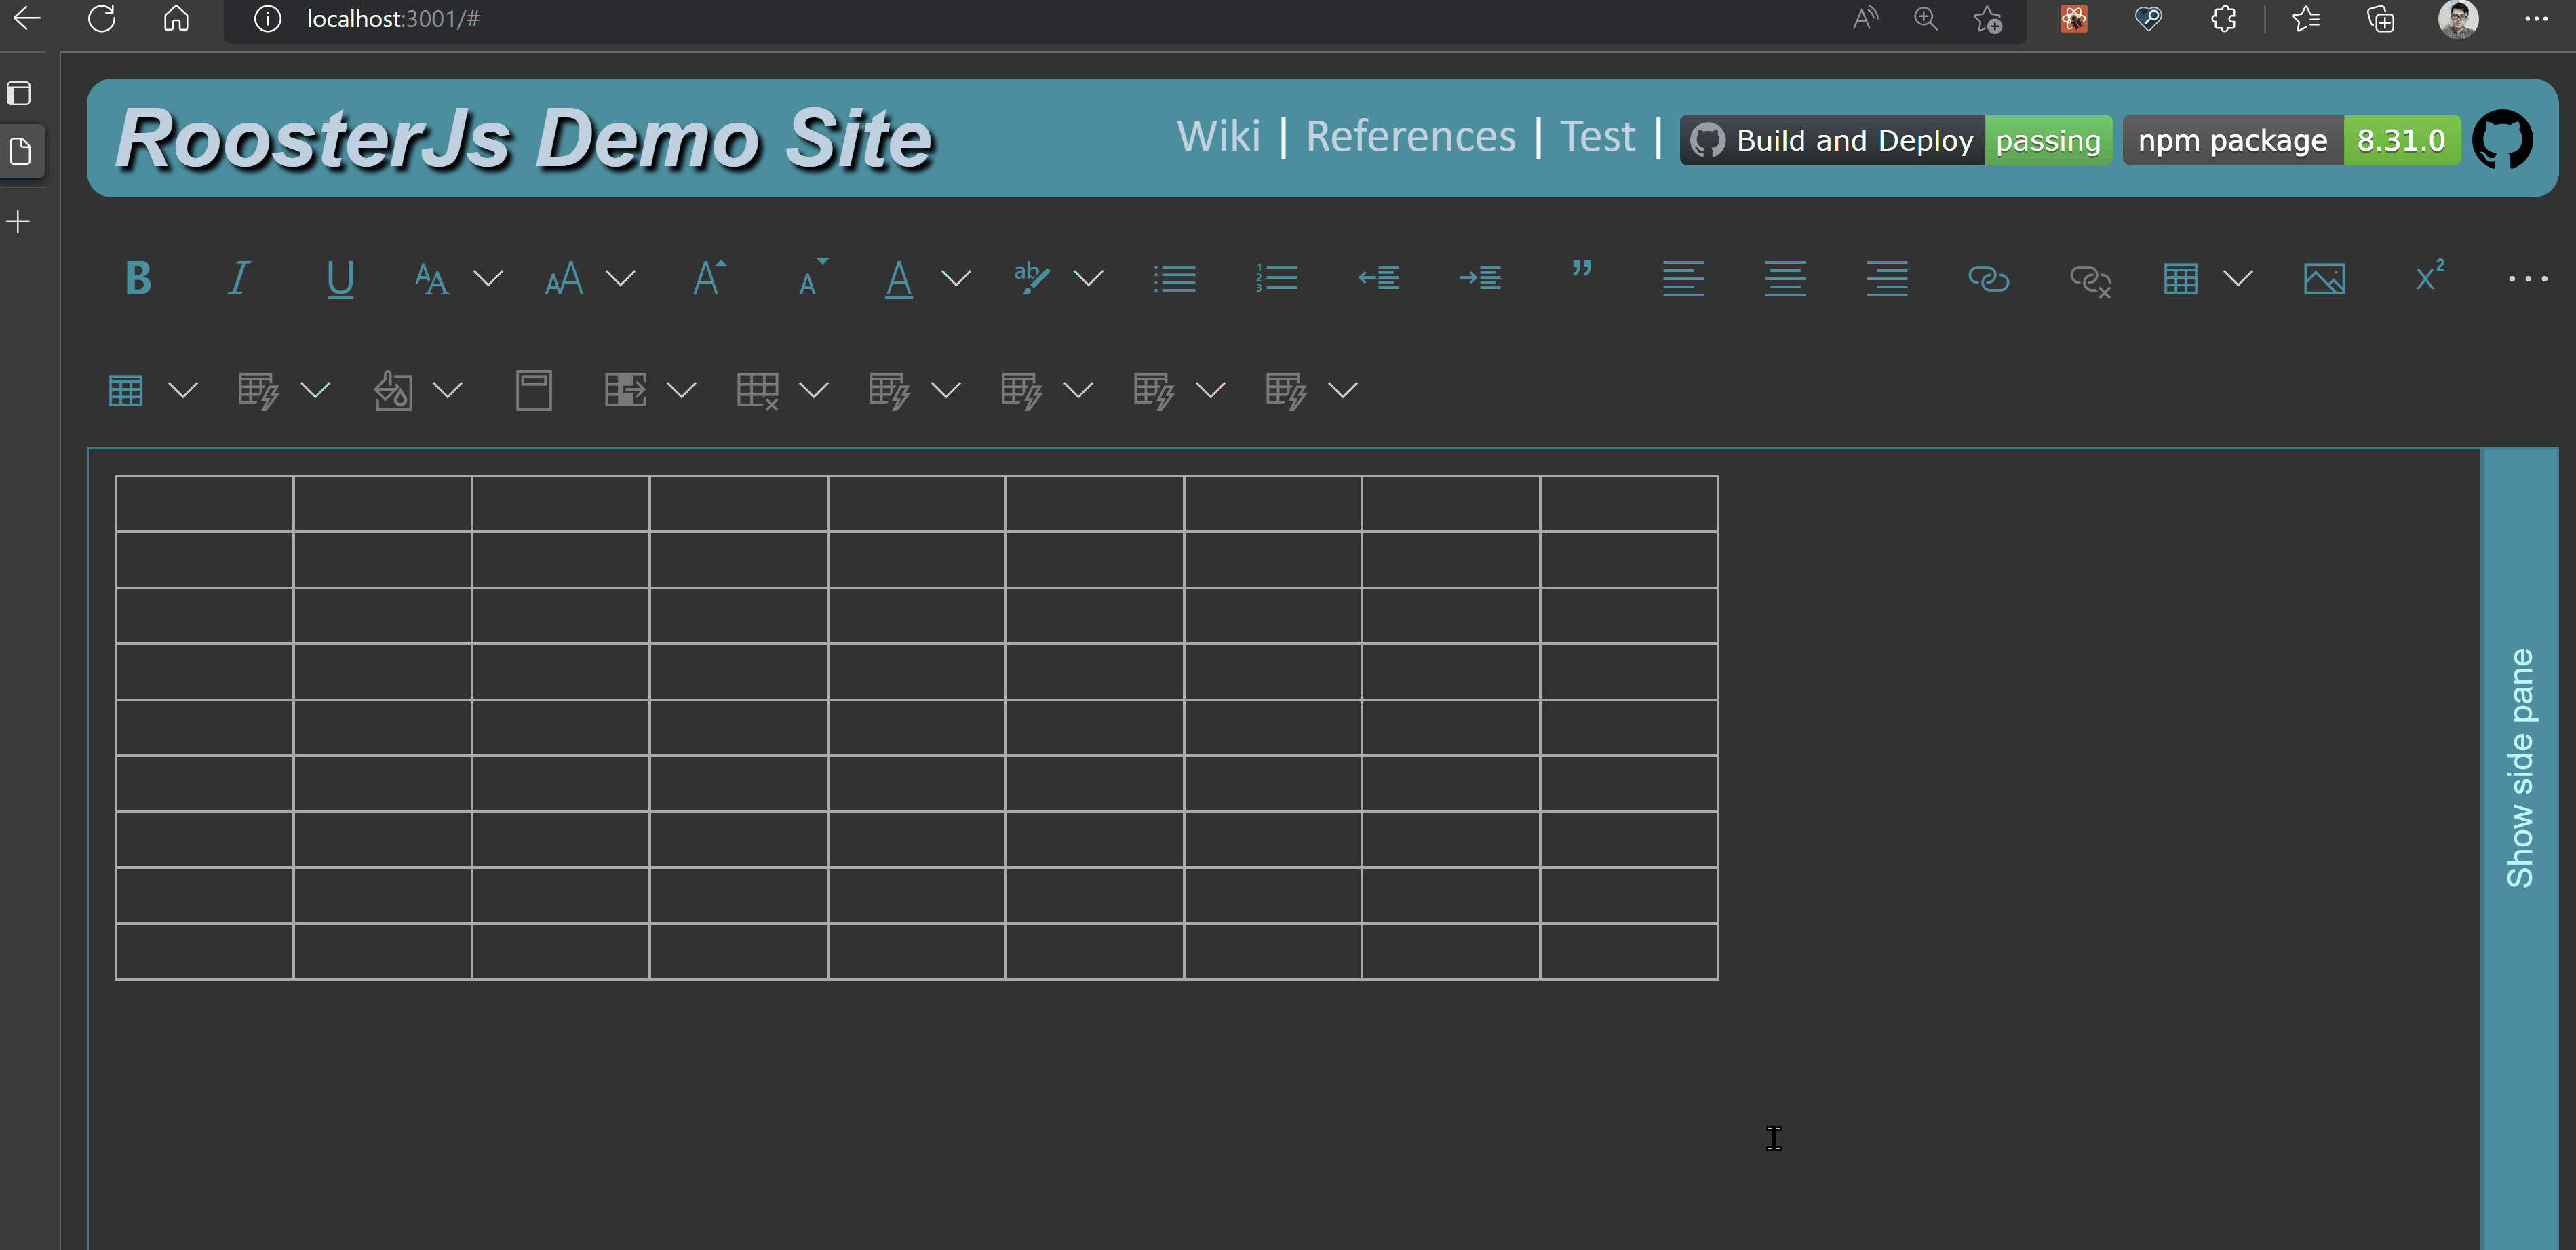The height and width of the screenshot is (1250, 2576).
Task: Open the font size dropdown
Action: (622, 280)
